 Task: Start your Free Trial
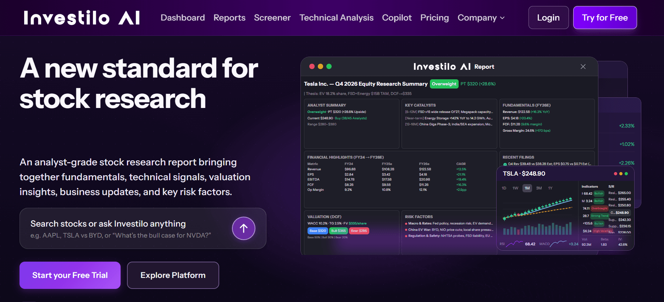(70, 275)
